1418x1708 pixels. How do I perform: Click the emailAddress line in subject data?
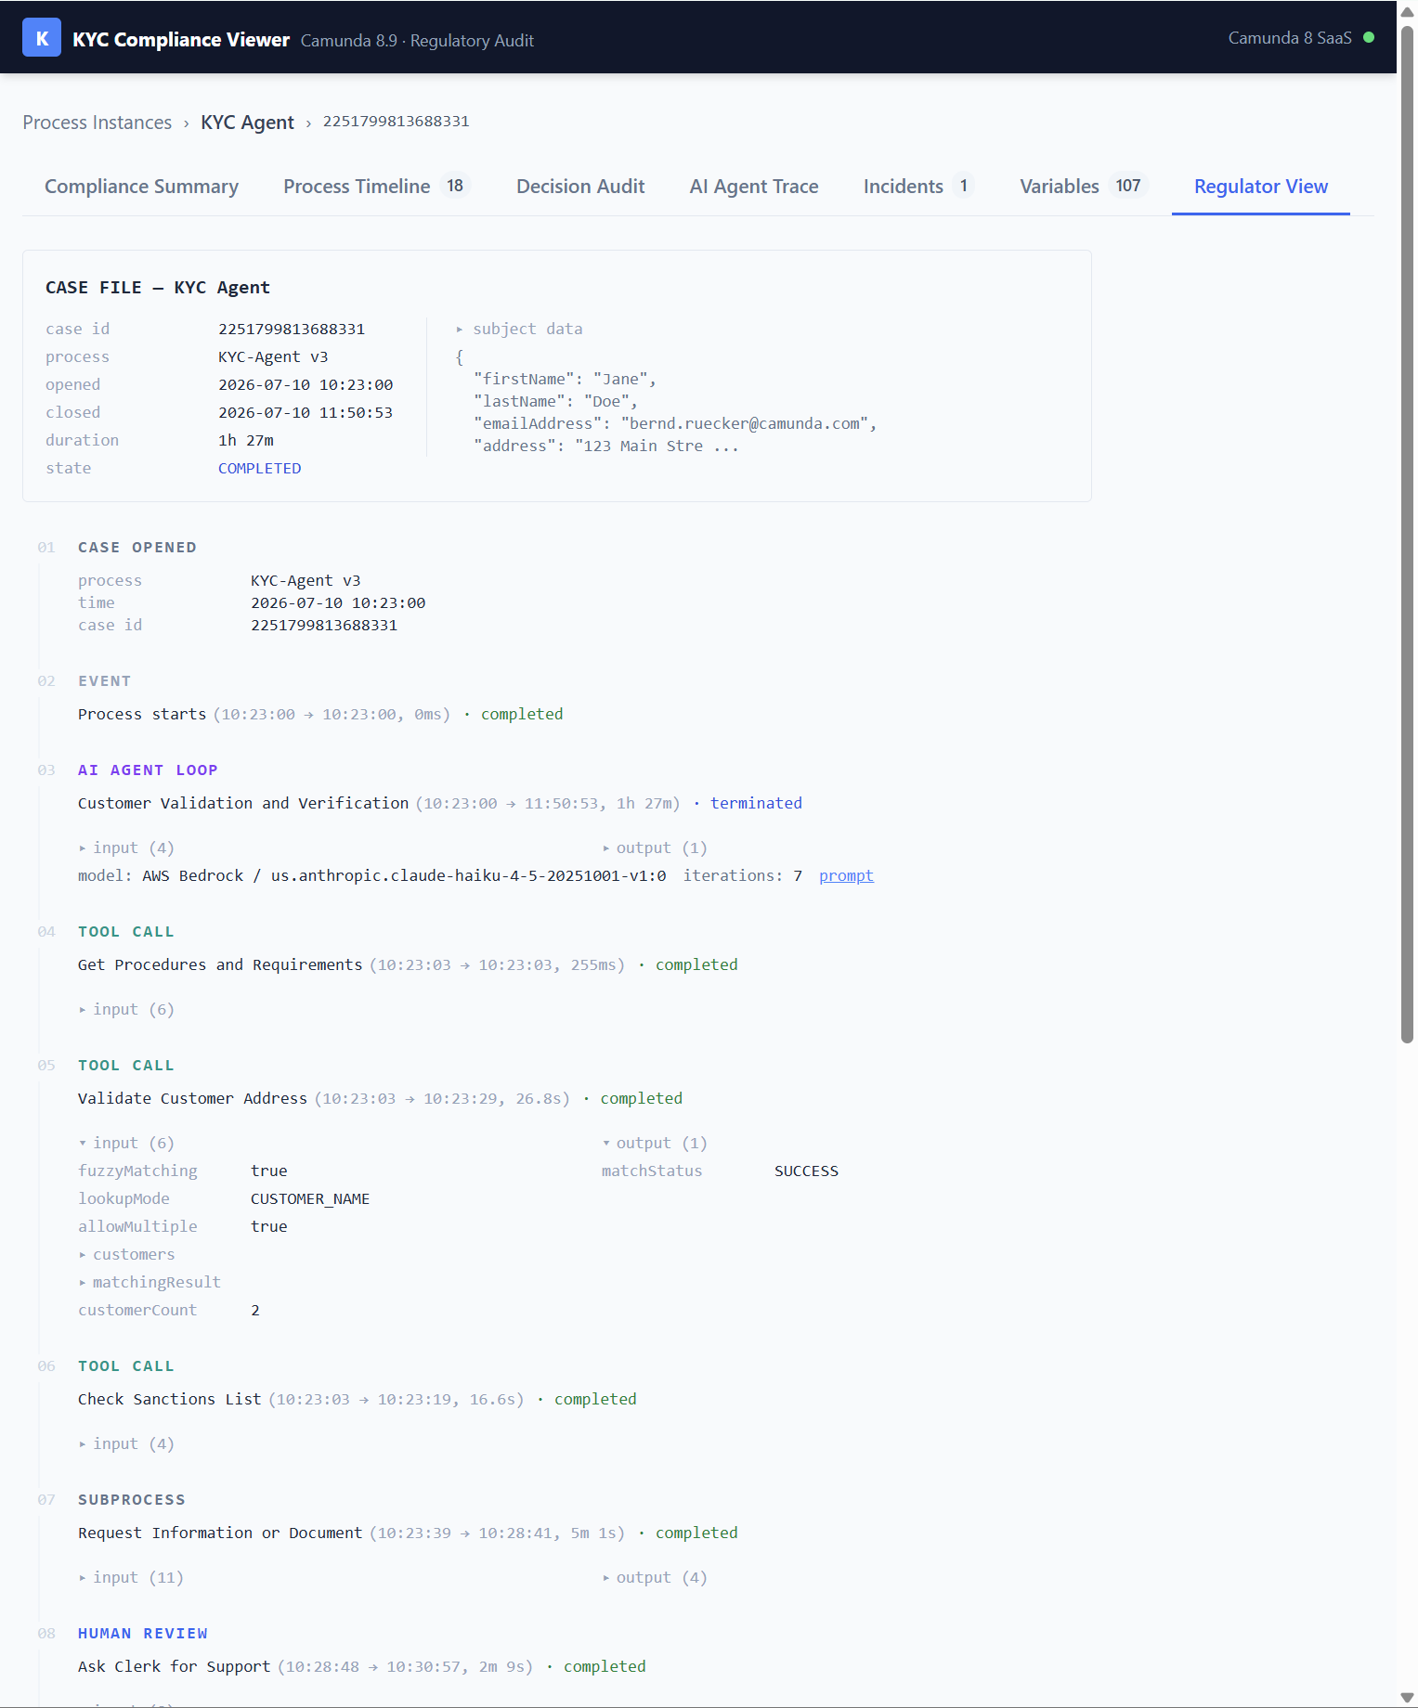pyautogui.click(x=675, y=423)
